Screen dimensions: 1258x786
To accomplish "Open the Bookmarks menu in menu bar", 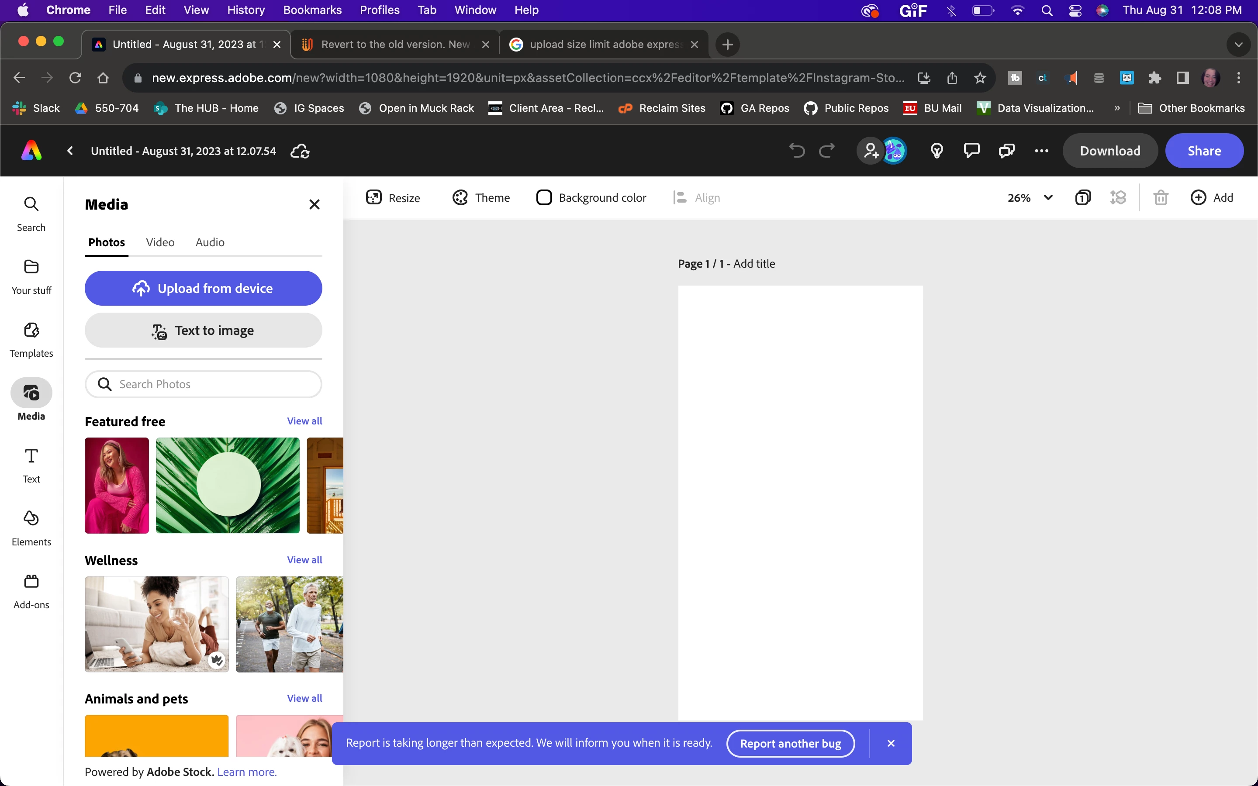I will click(312, 10).
